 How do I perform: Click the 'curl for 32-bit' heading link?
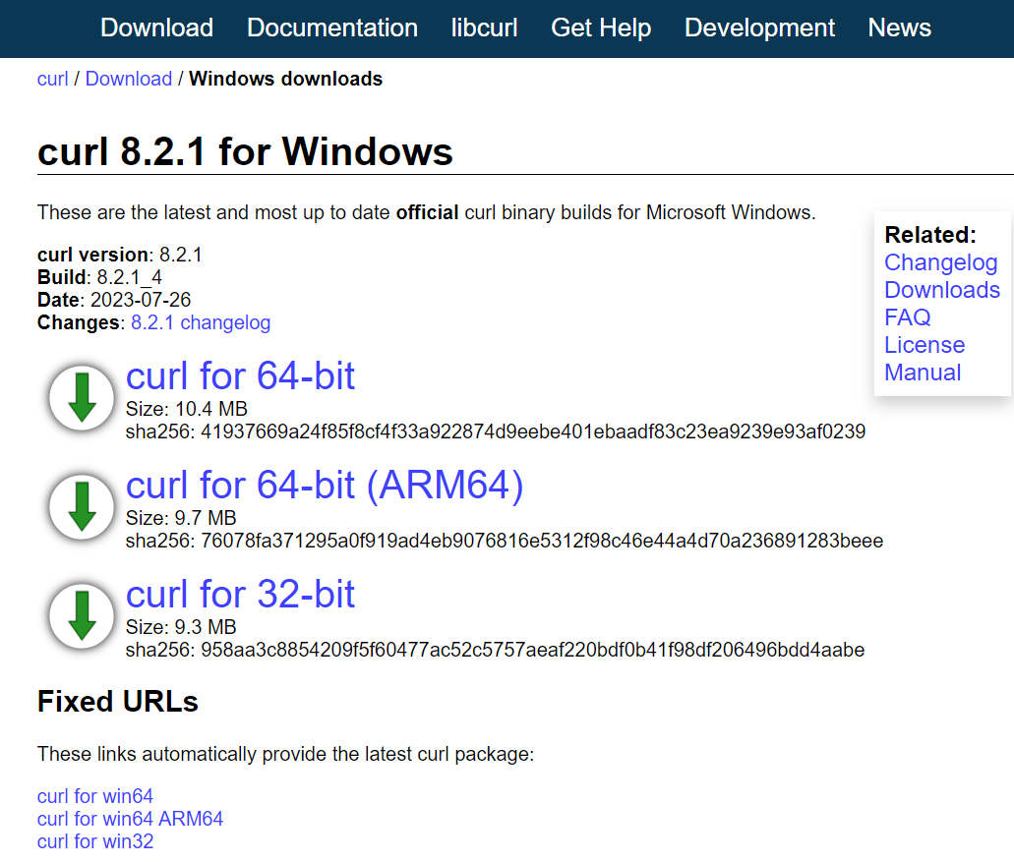click(240, 595)
